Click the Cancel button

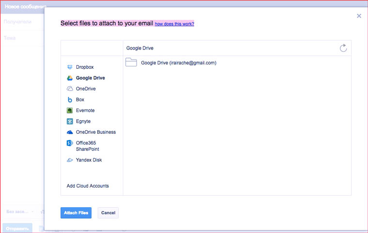pos(108,213)
